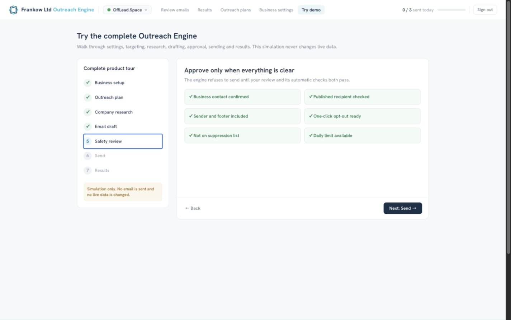This screenshot has width=511, height=320.
Task: Click the 'Simulation only' notice box
Action: (123, 192)
